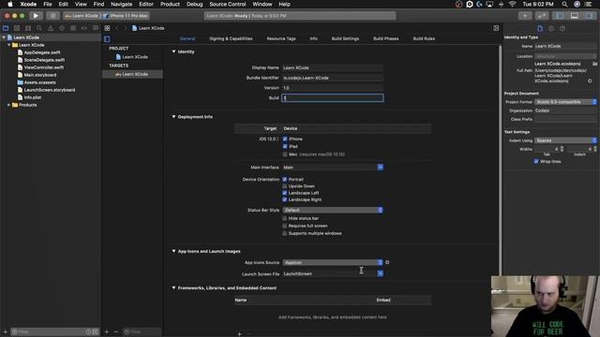The image size is (600, 337).
Task: Change the iOS 12.0 deployment target
Action: [269, 139]
